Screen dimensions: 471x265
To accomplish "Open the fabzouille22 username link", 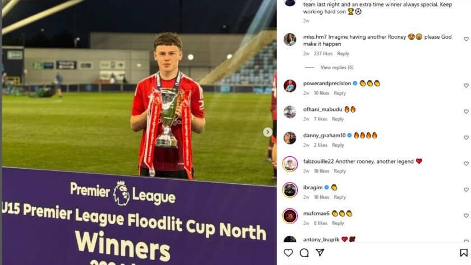I will (x=318, y=161).
